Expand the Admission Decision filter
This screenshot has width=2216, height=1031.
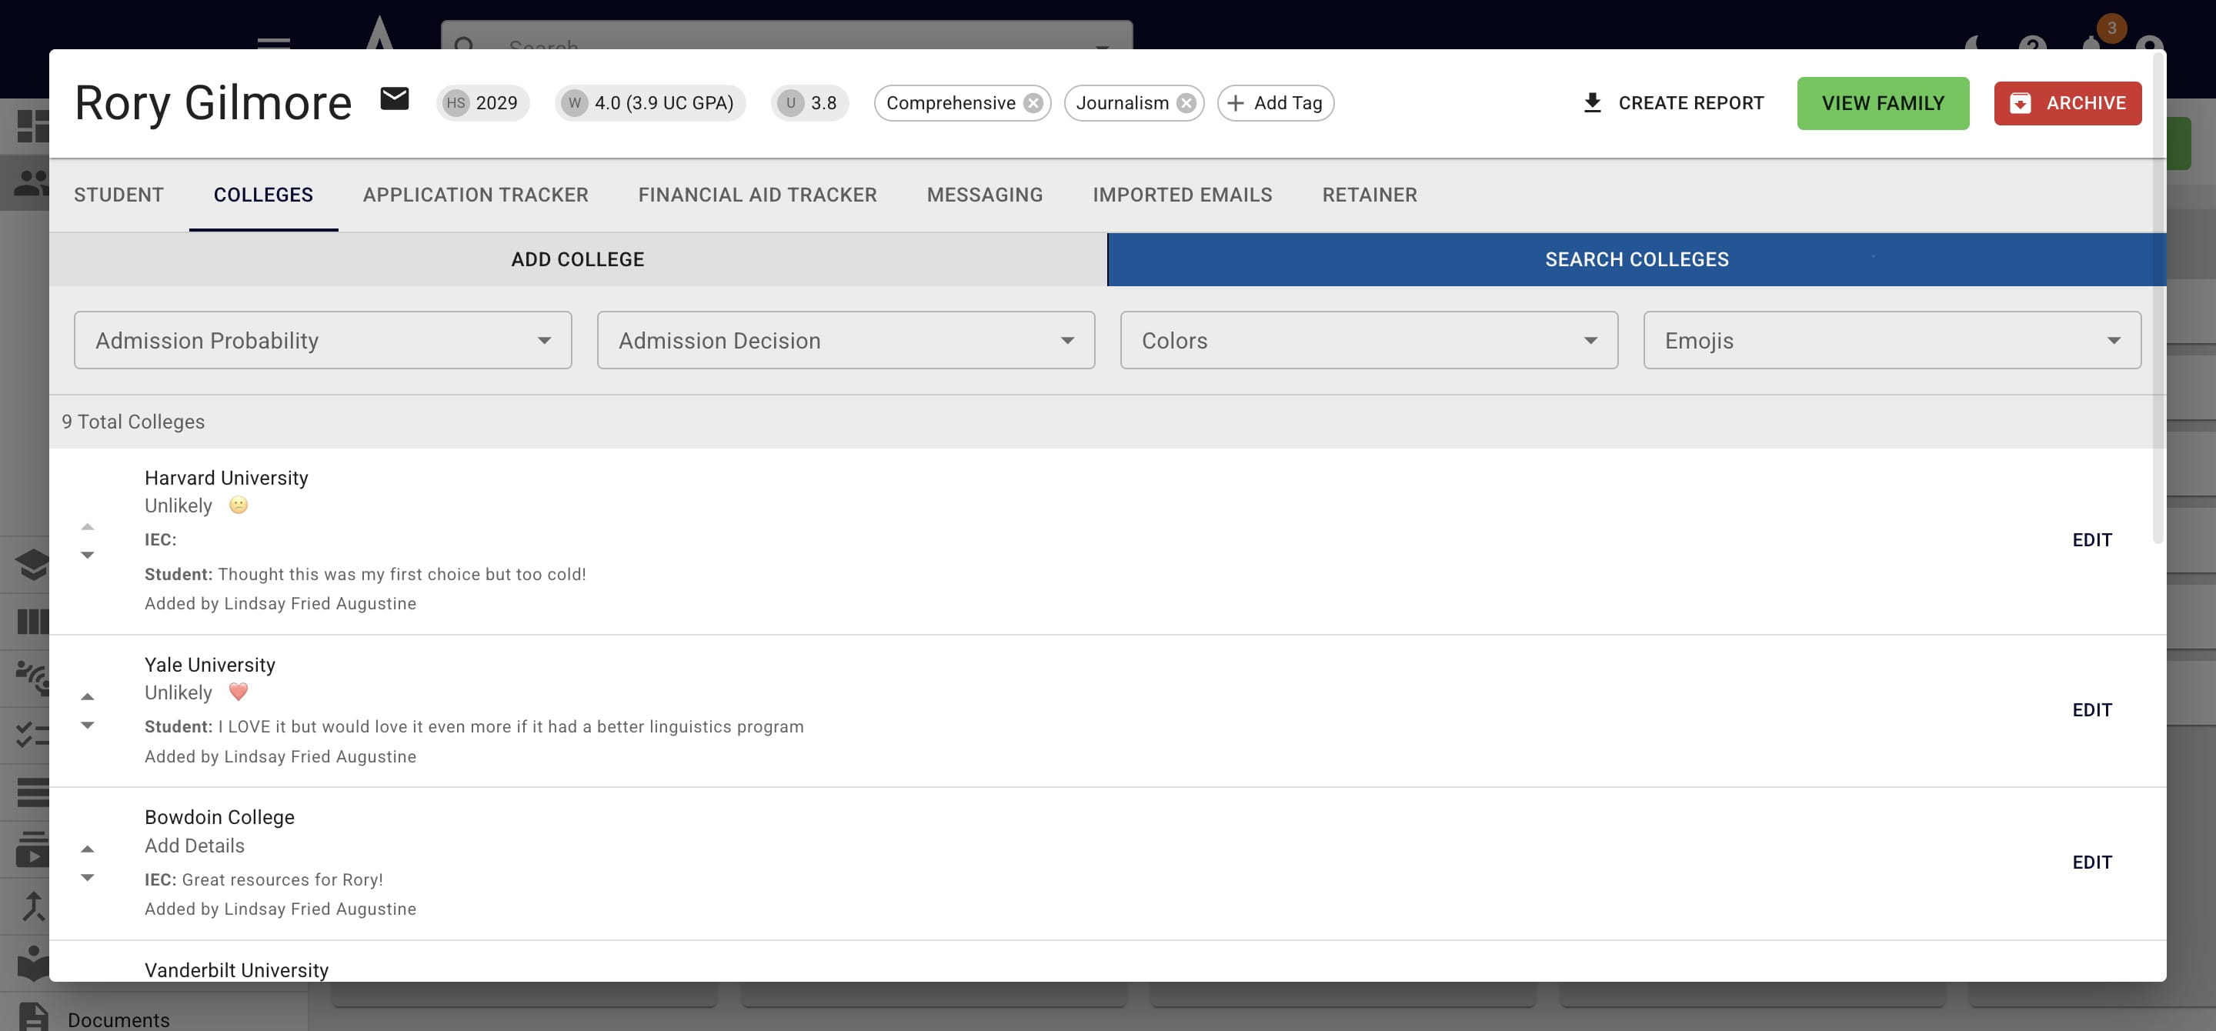(846, 341)
